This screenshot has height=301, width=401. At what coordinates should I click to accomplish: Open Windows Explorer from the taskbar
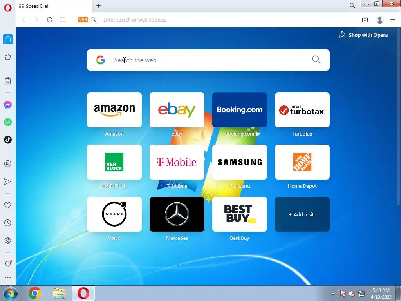[x=59, y=294]
